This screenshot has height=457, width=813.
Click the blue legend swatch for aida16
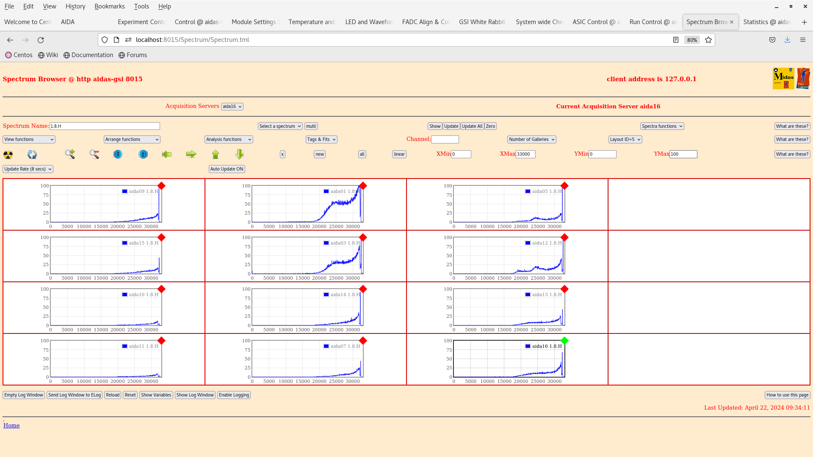pos(528,346)
